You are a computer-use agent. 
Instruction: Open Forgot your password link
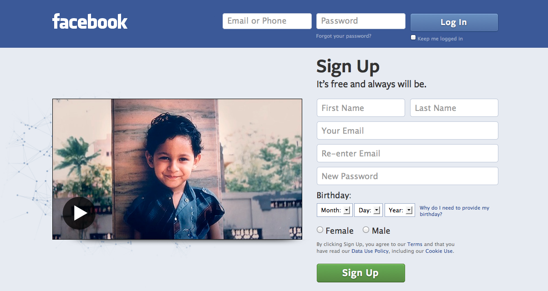pyautogui.click(x=344, y=36)
